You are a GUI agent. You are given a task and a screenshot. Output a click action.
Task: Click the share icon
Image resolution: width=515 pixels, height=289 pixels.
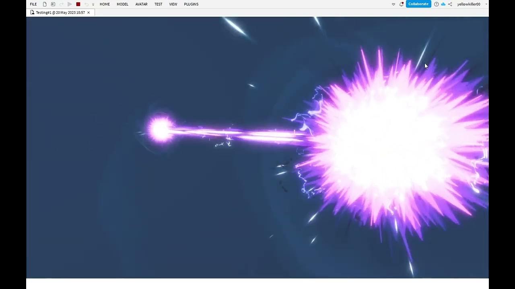tap(450, 4)
